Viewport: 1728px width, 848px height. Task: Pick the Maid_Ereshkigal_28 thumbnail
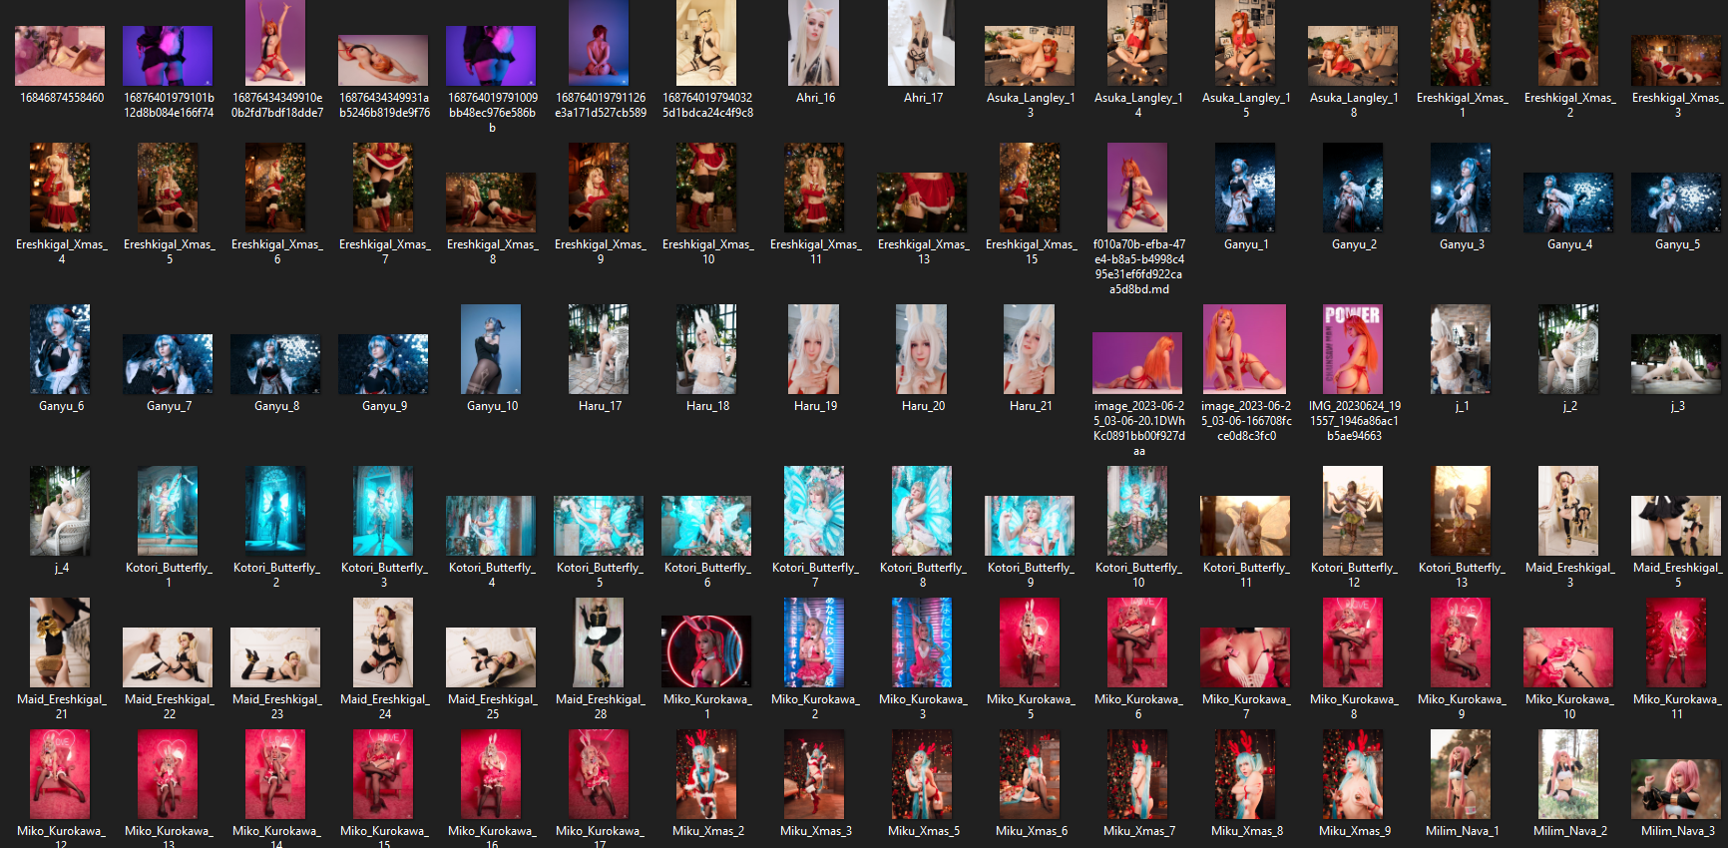(600, 642)
